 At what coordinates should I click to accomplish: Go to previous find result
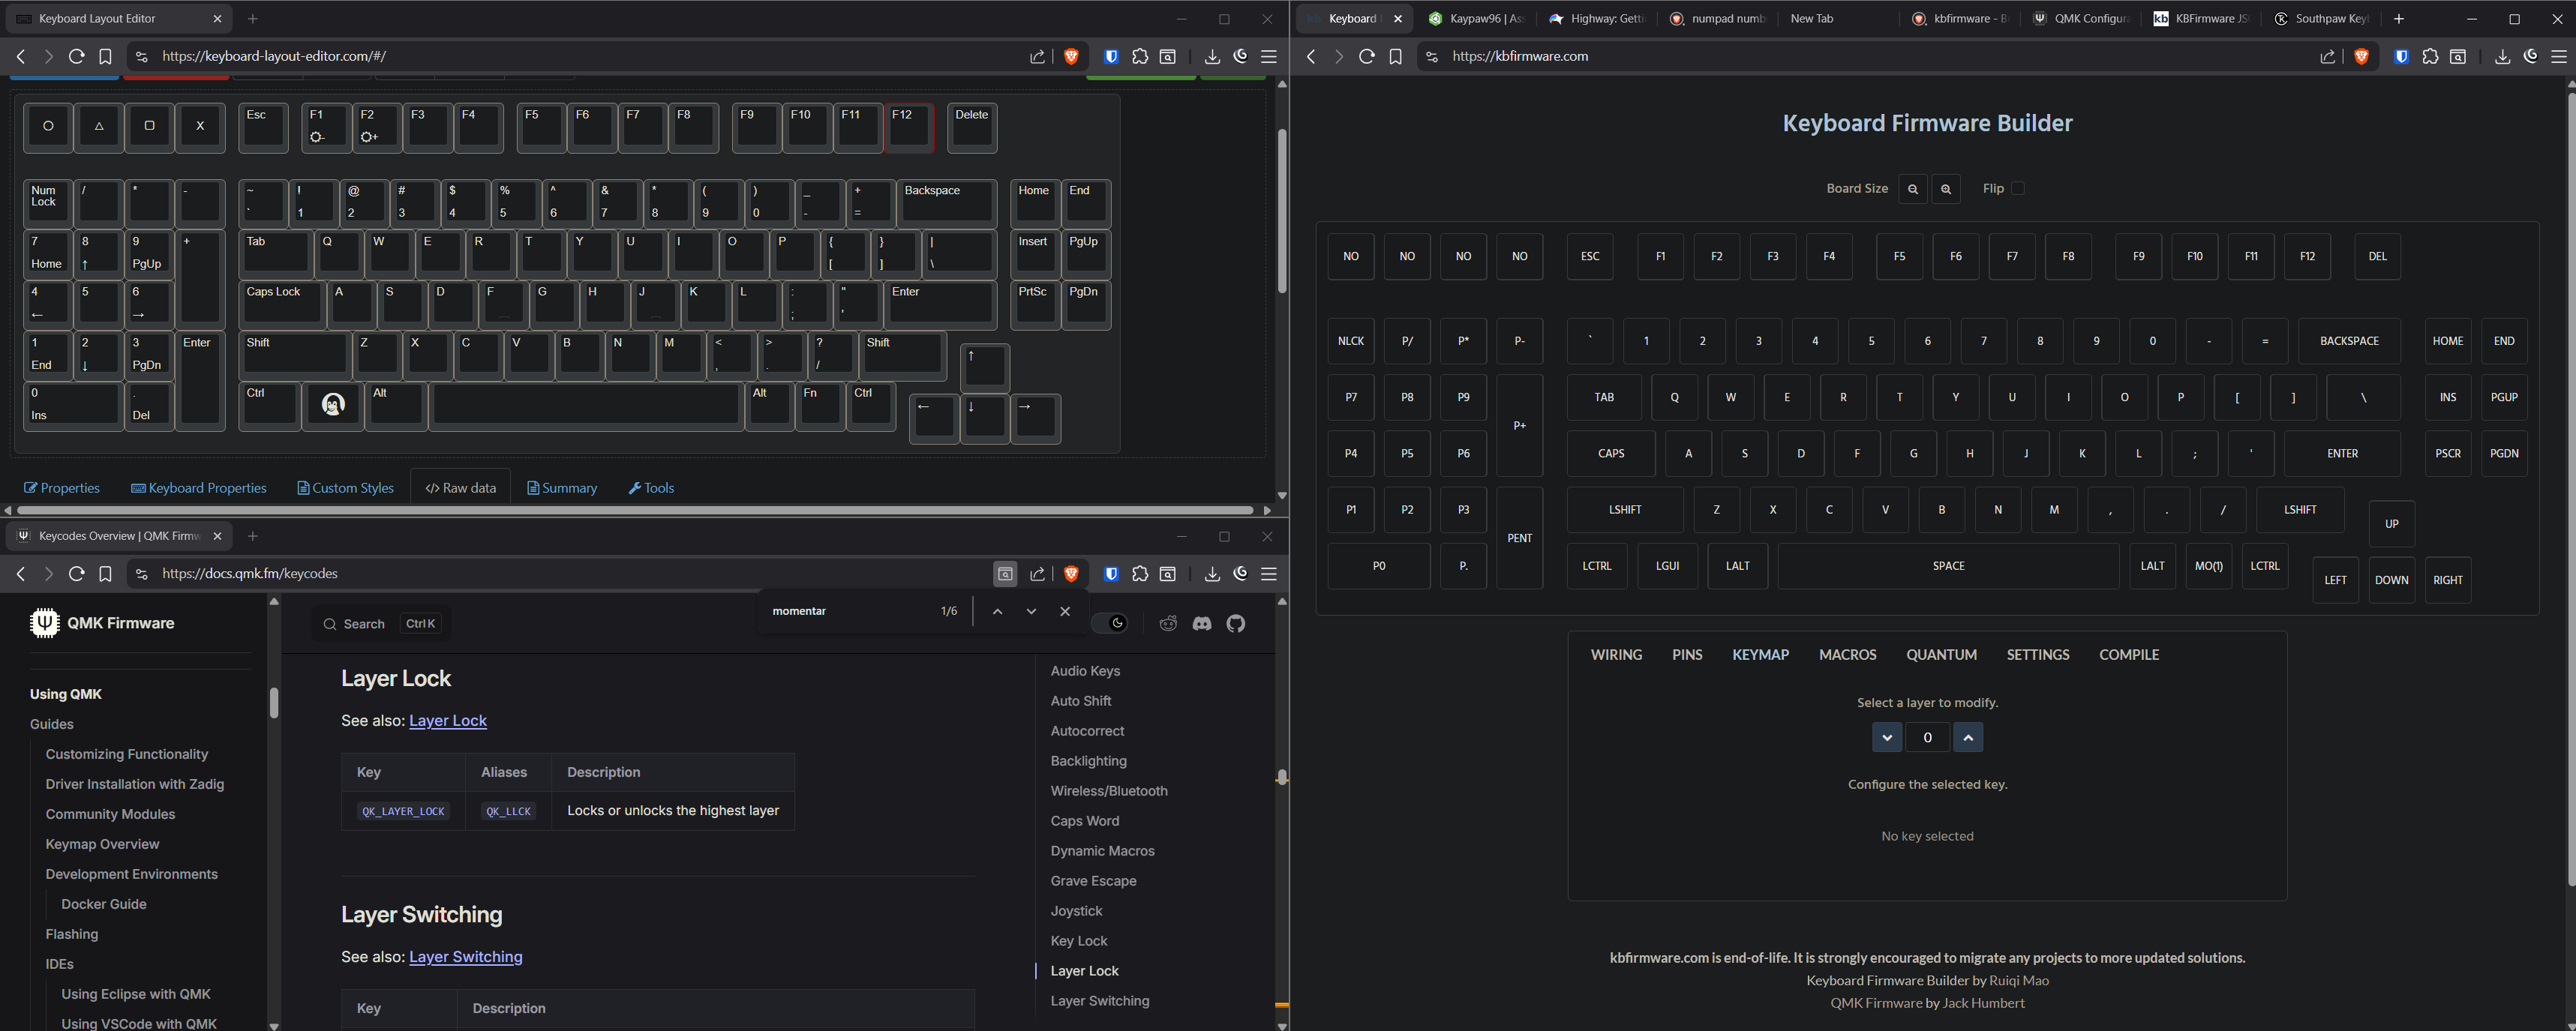tap(997, 611)
